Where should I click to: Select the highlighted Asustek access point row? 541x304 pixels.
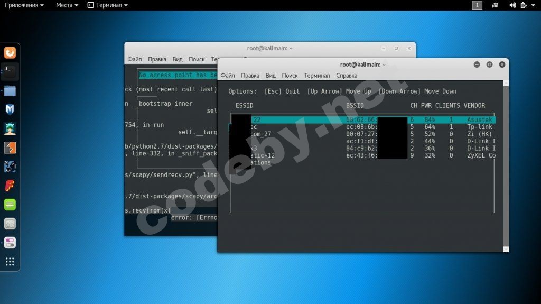[362, 120]
